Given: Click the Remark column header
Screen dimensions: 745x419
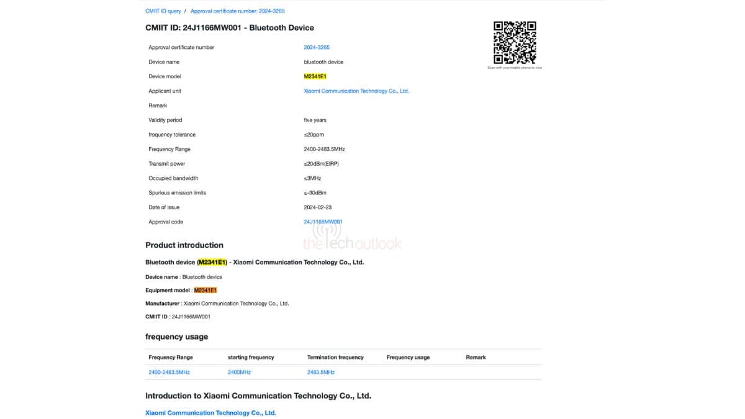Looking at the screenshot, I should pos(476,357).
